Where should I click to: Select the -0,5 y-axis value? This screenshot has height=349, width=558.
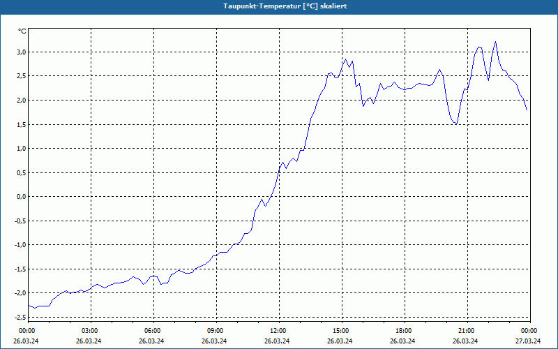(21, 221)
